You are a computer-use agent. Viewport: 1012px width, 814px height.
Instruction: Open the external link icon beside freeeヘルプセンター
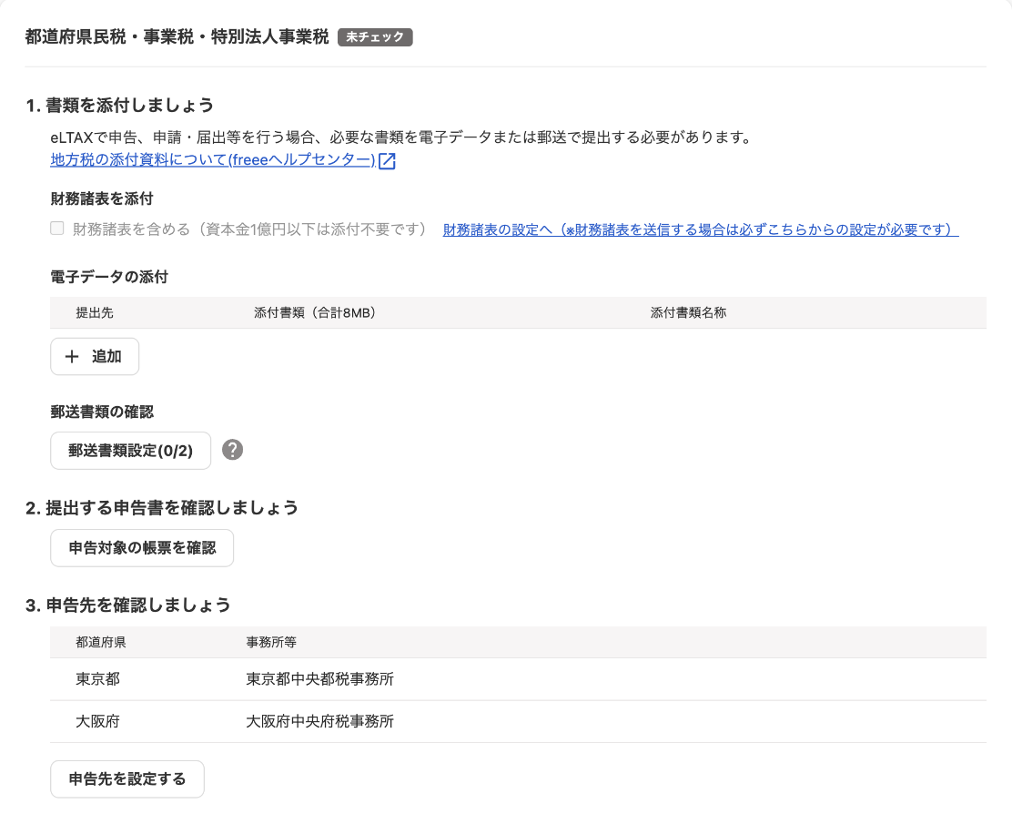(x=387, y=161)
